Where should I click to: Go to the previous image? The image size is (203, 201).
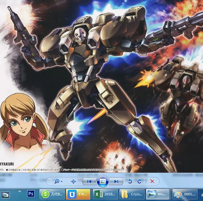pyautogui.click(x=89, y=181)
